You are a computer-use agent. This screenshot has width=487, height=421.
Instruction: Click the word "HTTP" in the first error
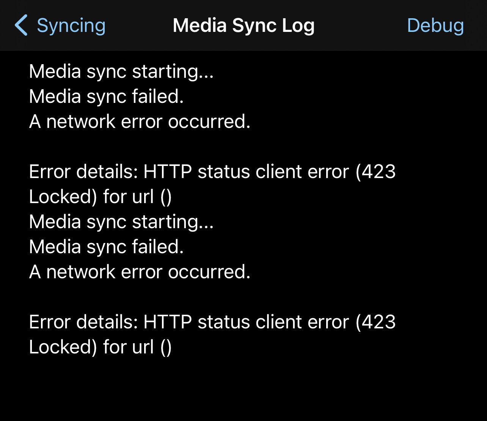coord(168,172)
